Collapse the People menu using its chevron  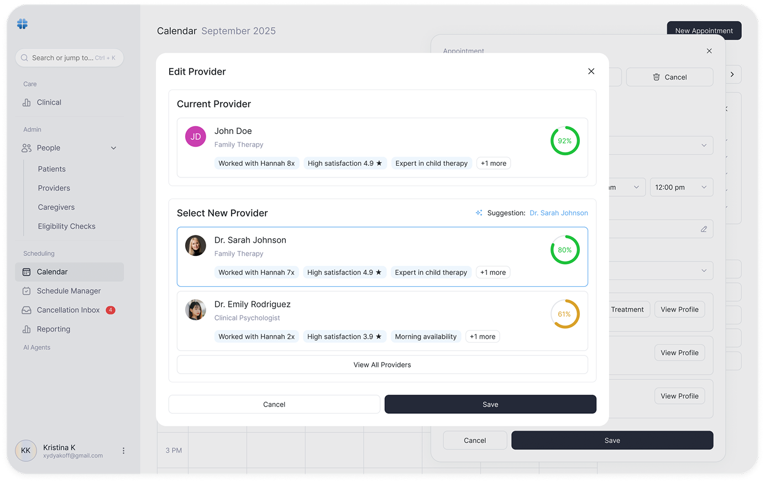pyautogui.click(x=113, y=148)
